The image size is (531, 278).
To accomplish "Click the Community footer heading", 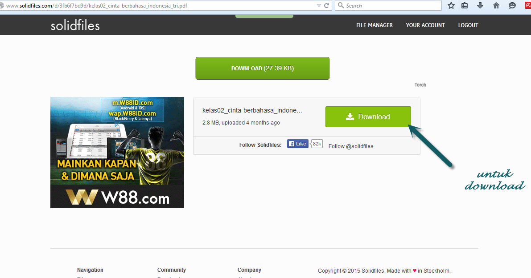I will (171, 270).
